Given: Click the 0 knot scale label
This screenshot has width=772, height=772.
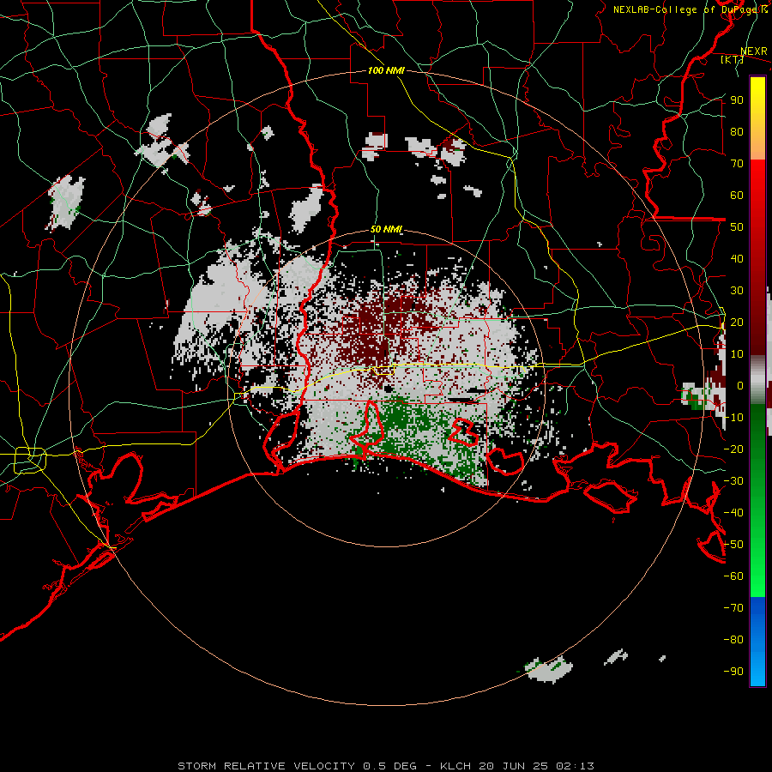Looking at the screenshot, I should 739,385.
